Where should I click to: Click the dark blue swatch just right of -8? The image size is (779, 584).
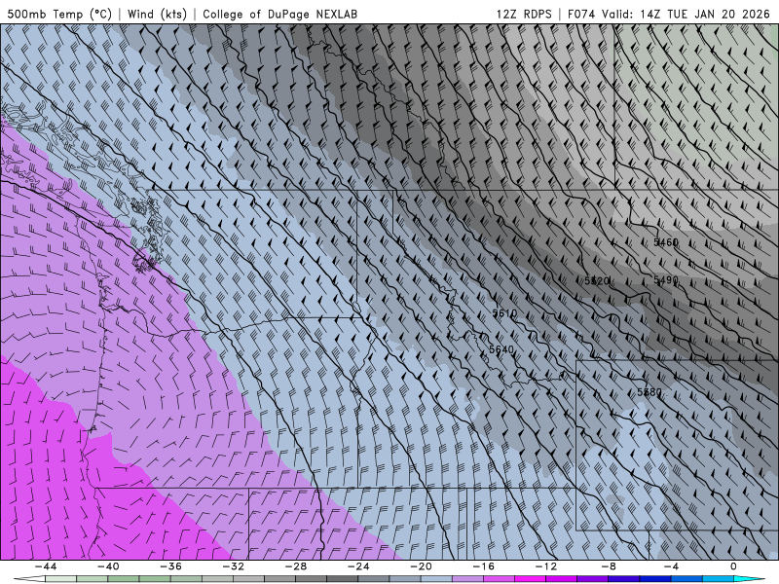tap(624, 579)
